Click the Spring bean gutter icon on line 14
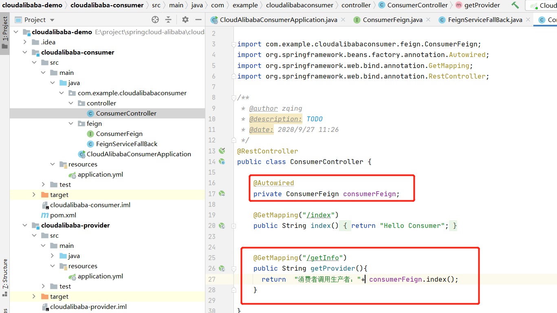Screen dimensions: 557x313 222,162
